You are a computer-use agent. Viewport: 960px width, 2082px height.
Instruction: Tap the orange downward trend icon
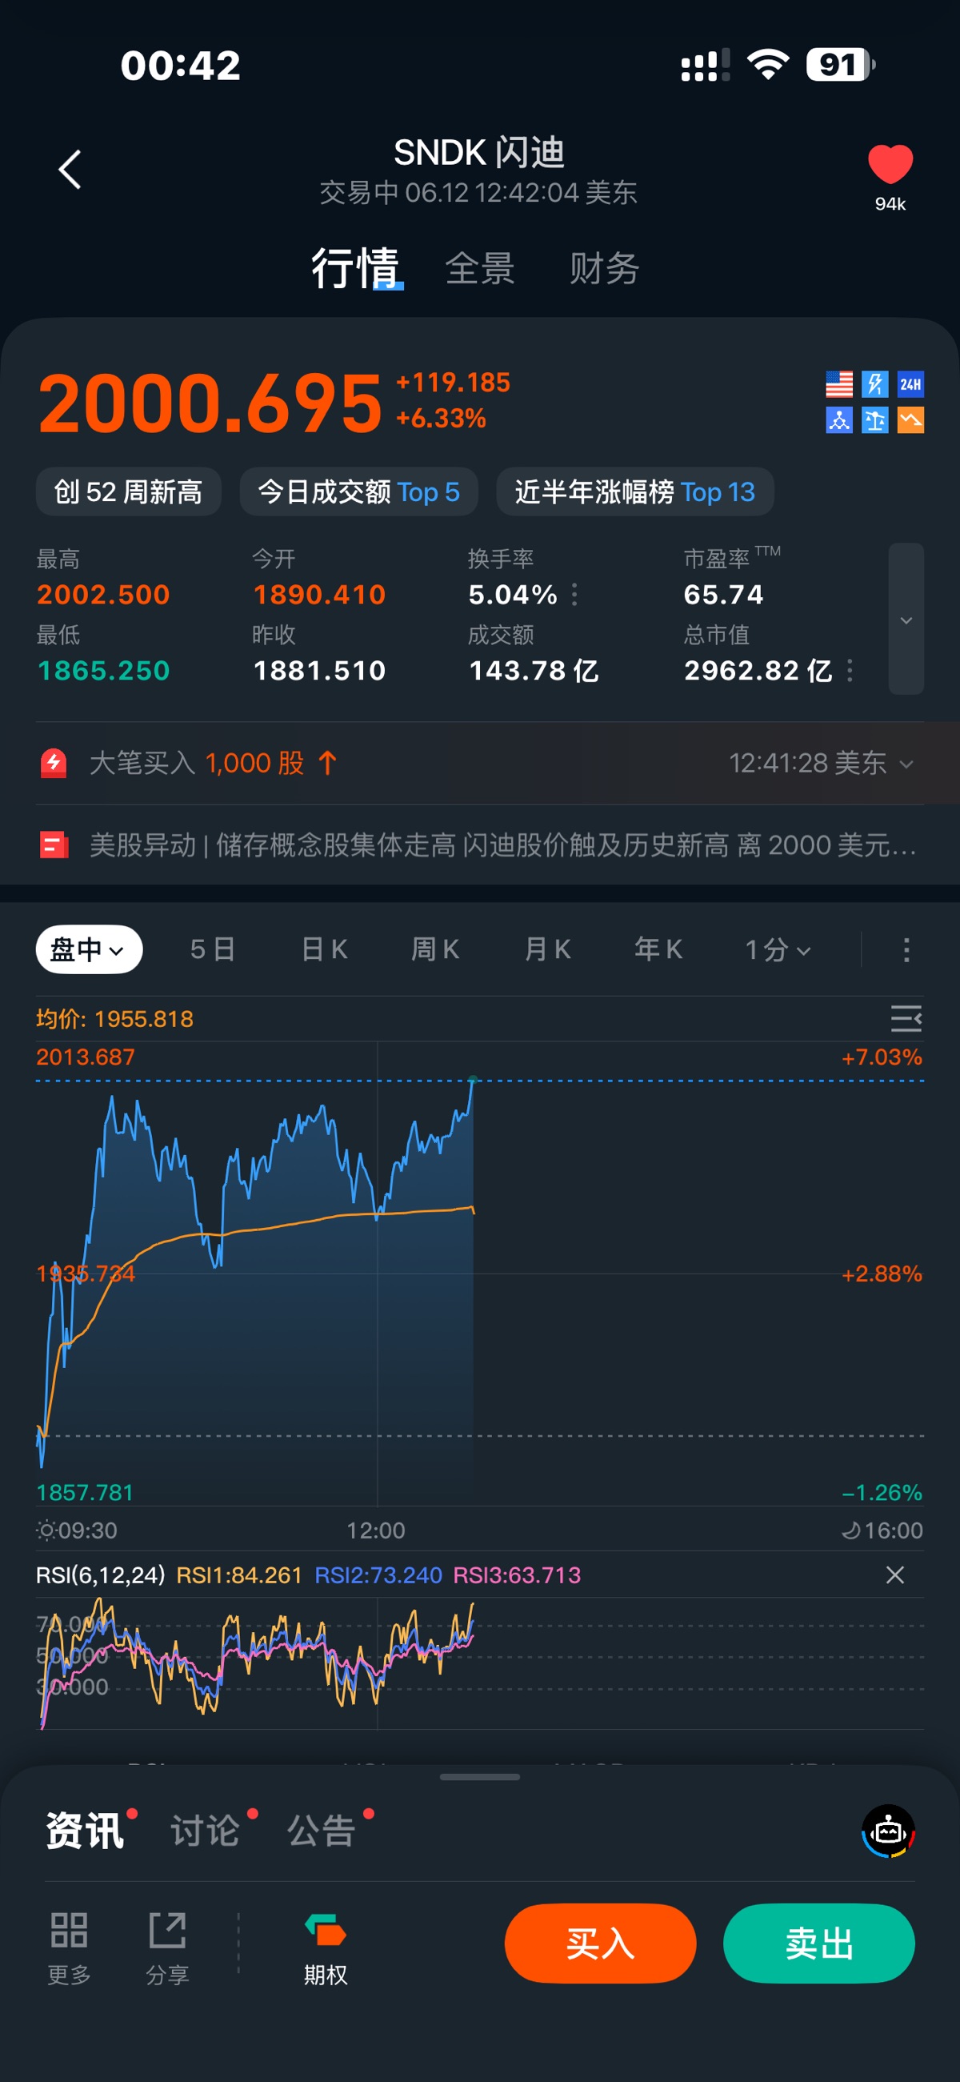coord(910,420)
